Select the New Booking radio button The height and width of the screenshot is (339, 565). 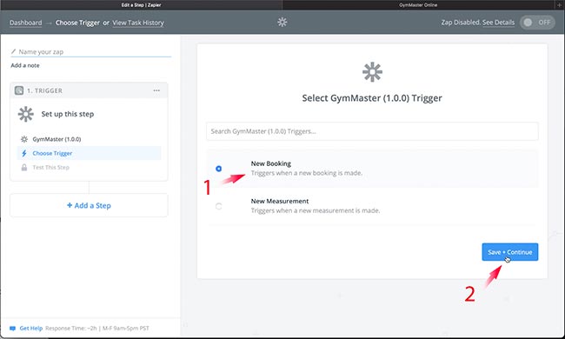coord(218,169)
